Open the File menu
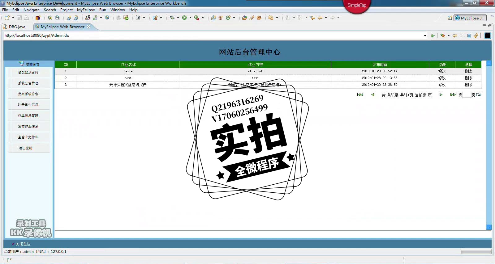Viewport: 495px width, 264px height. tap(5, 10)
